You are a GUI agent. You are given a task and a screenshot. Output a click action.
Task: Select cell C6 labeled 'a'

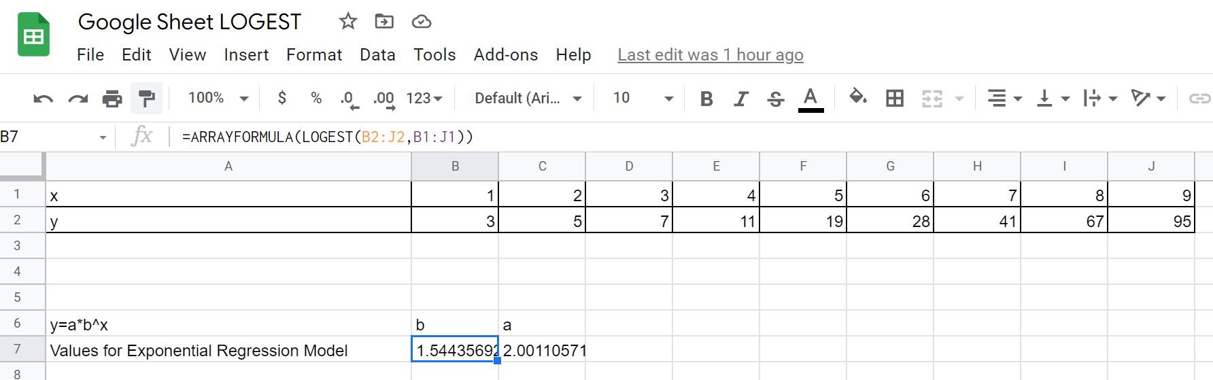click(542, 324)
